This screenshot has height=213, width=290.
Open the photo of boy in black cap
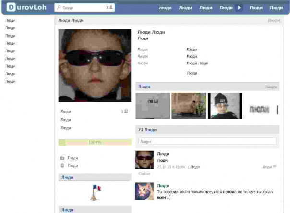225,106
